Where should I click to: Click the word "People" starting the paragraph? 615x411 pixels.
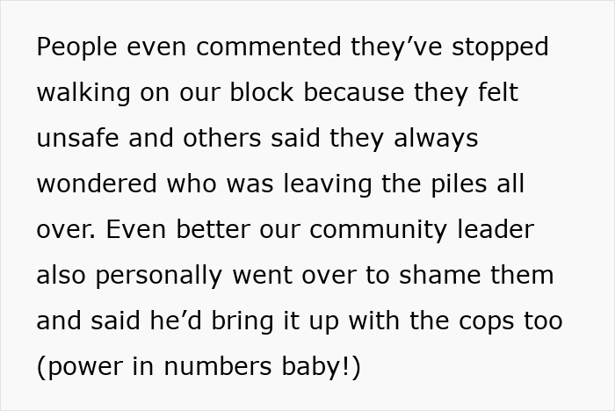pyautogui.click(x=77, y=47)
